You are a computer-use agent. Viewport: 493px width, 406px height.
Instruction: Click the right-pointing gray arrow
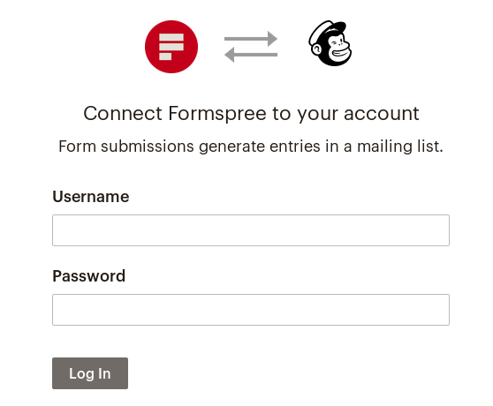click(x=251, y=39)
